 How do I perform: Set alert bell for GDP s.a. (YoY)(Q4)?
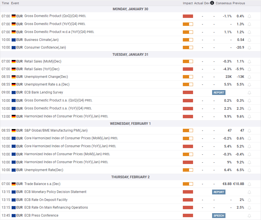pyautogui.click(x=249, y=109)
